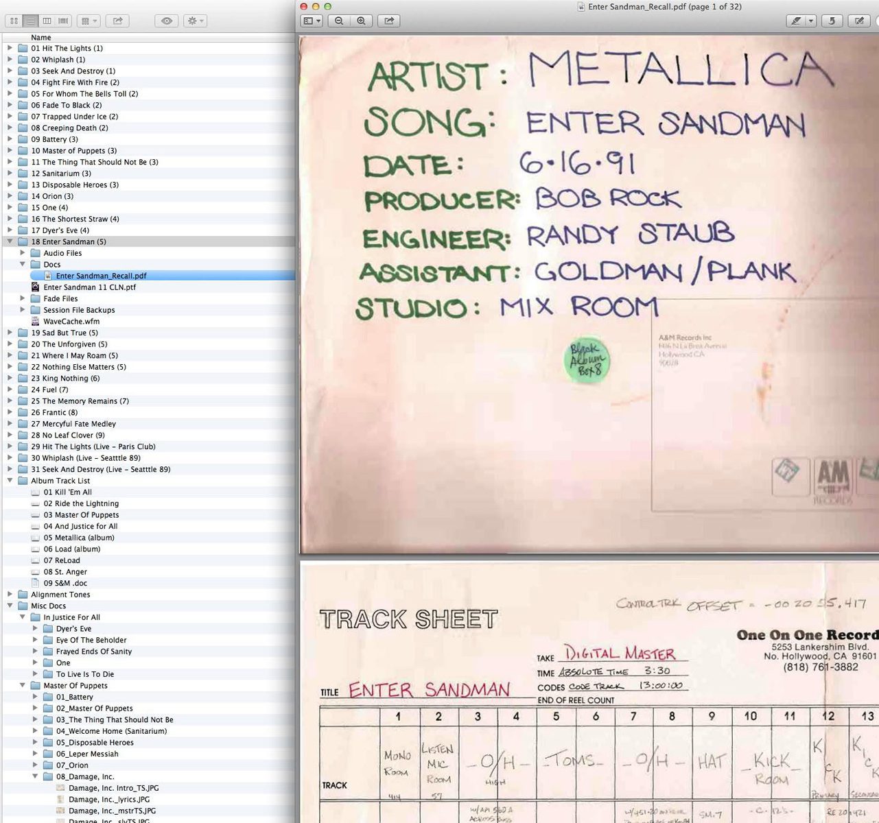Viewport: 879px width, 823px height.
Task: Select the Frayed Ends Of Sanity folder
Action: pyautogui.click(x=149, y=652)
